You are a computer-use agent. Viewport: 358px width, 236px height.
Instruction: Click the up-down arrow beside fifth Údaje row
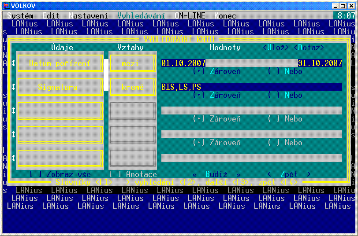pyautogui.click(x=14, y=158)
